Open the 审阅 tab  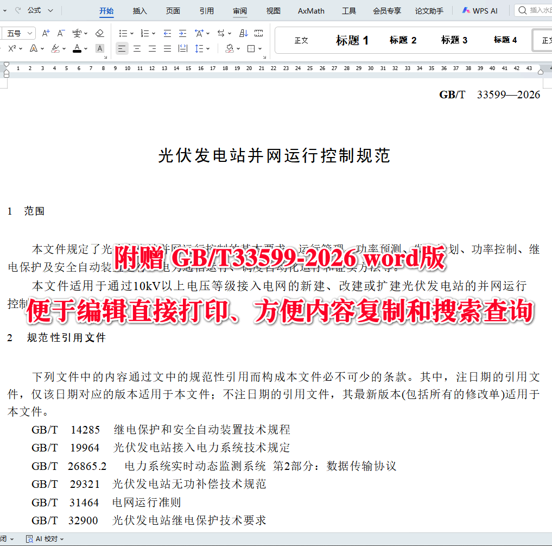[240, 11]
